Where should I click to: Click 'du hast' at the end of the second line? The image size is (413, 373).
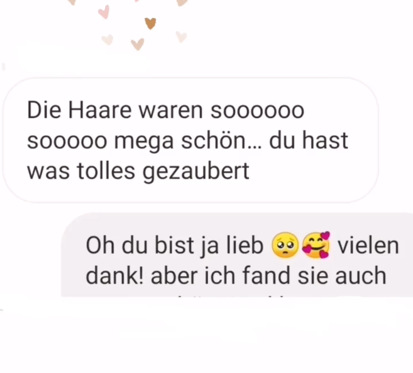coord(308,140)
